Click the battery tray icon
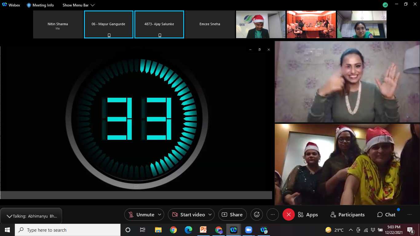 [381, 230]
